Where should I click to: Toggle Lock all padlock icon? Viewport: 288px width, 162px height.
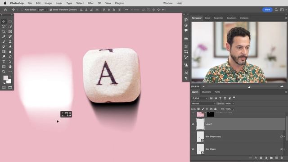[x=216, y=109]
